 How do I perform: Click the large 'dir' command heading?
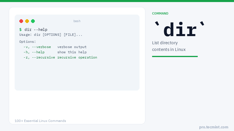point(180,30)
